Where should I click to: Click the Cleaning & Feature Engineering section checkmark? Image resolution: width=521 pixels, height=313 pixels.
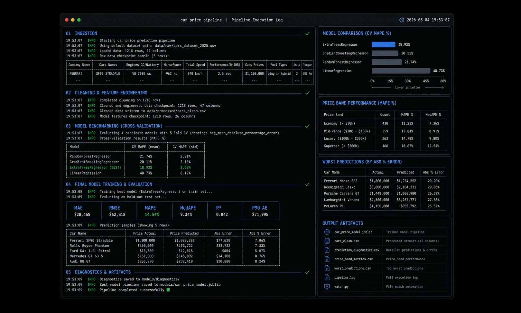coord(307,93)
